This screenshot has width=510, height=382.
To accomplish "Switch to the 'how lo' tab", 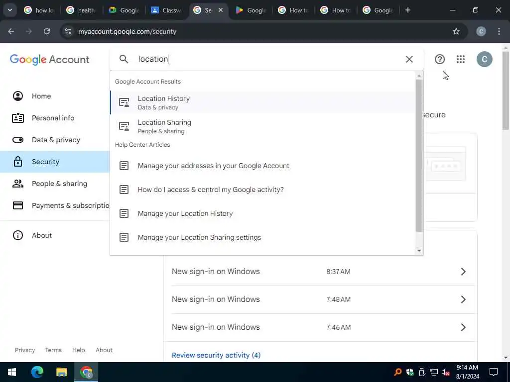I will coord(38,10).
